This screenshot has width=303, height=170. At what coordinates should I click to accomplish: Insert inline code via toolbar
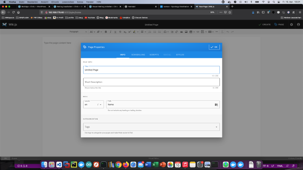[x=198, y=32]
